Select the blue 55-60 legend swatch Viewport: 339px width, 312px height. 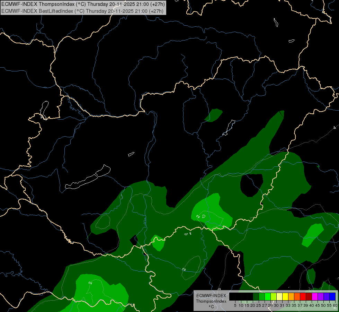click(332, 296)
